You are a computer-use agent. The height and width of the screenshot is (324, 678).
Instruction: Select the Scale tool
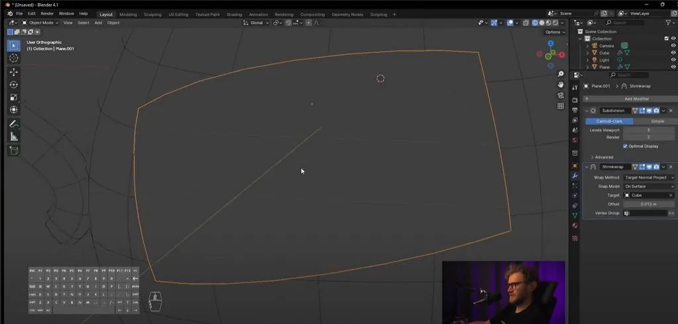click(14, 97)
